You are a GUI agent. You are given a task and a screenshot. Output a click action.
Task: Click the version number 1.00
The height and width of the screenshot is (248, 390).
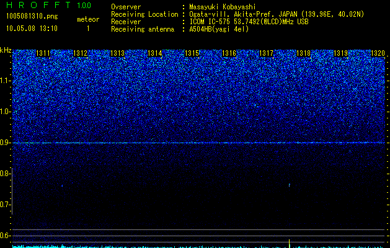click(x=84, y=6)
